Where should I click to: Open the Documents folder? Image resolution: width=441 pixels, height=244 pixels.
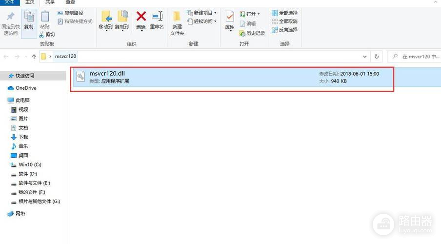pyautogui.click(x=20, y=128)
